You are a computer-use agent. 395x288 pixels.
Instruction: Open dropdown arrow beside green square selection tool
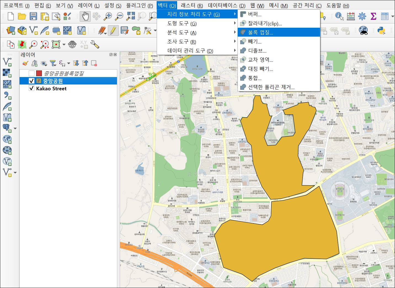(x=64, y=44)
